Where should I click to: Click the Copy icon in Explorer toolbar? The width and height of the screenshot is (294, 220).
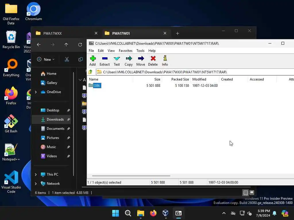(81, 60)
